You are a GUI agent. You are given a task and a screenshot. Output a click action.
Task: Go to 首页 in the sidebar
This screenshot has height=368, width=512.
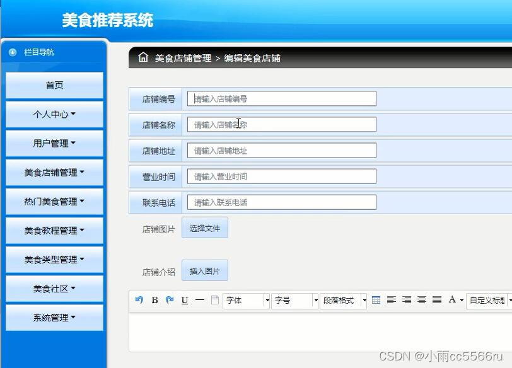coord(54,85)
